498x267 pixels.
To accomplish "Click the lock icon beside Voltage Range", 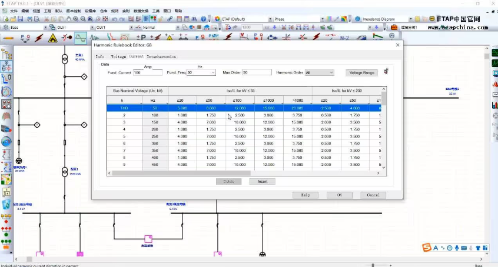I will point(386,72).
